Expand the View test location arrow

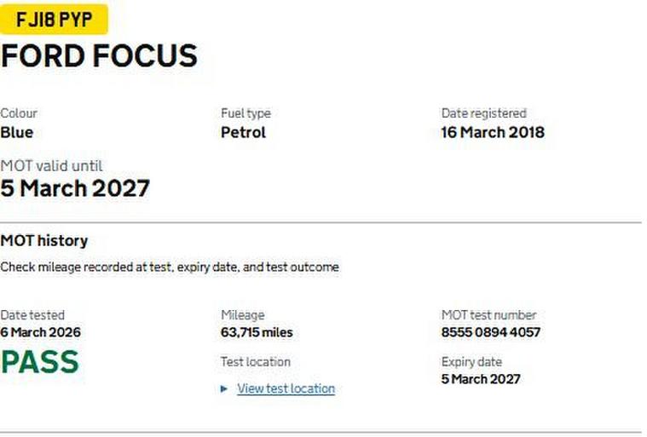[x=224, y=388]
